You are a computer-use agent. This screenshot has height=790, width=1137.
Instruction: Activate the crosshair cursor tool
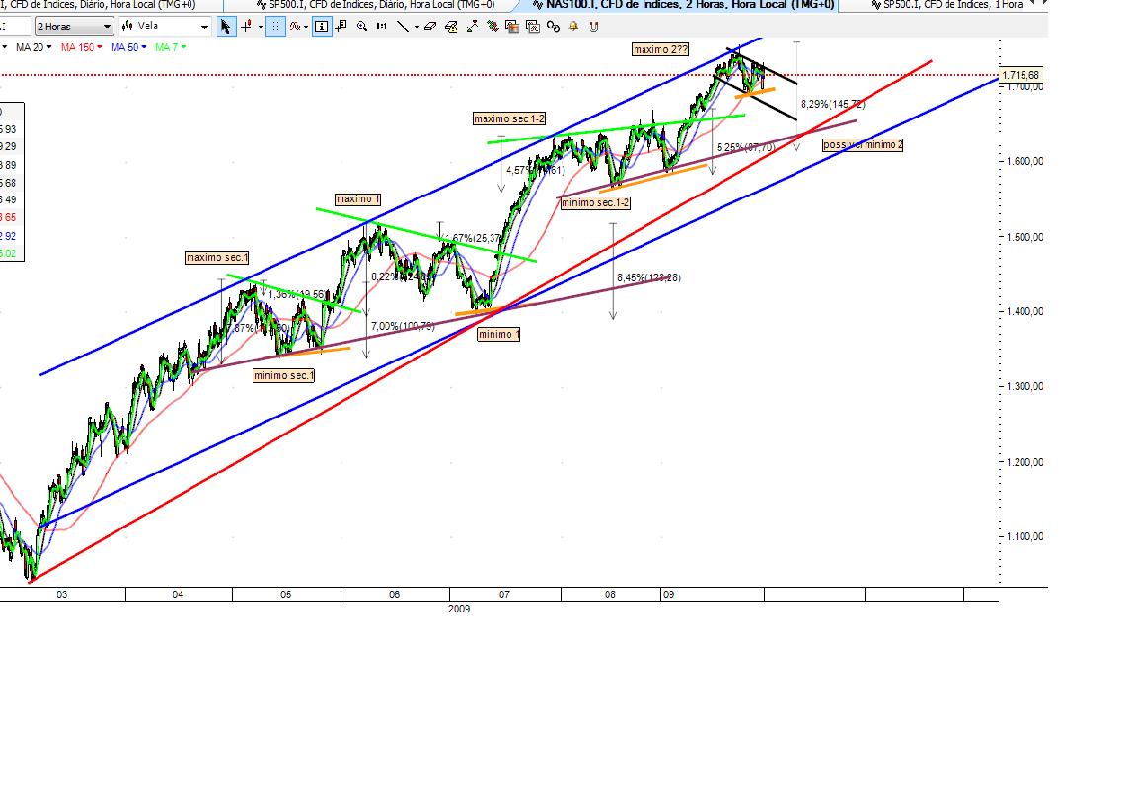(247, 26)
